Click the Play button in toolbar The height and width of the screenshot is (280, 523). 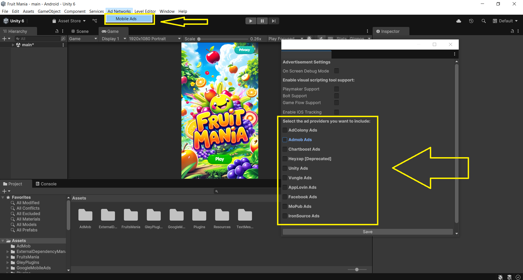coord(251,21)
